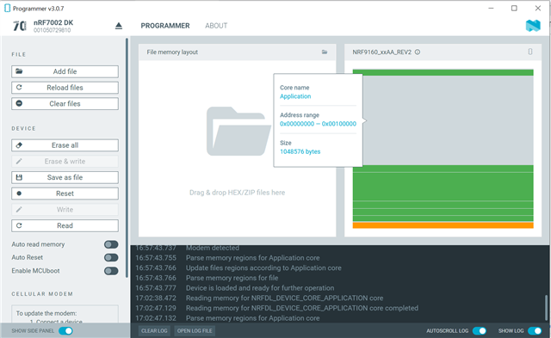
Task: Open the folder icon in File memory layout header
Action: point(325,52)
